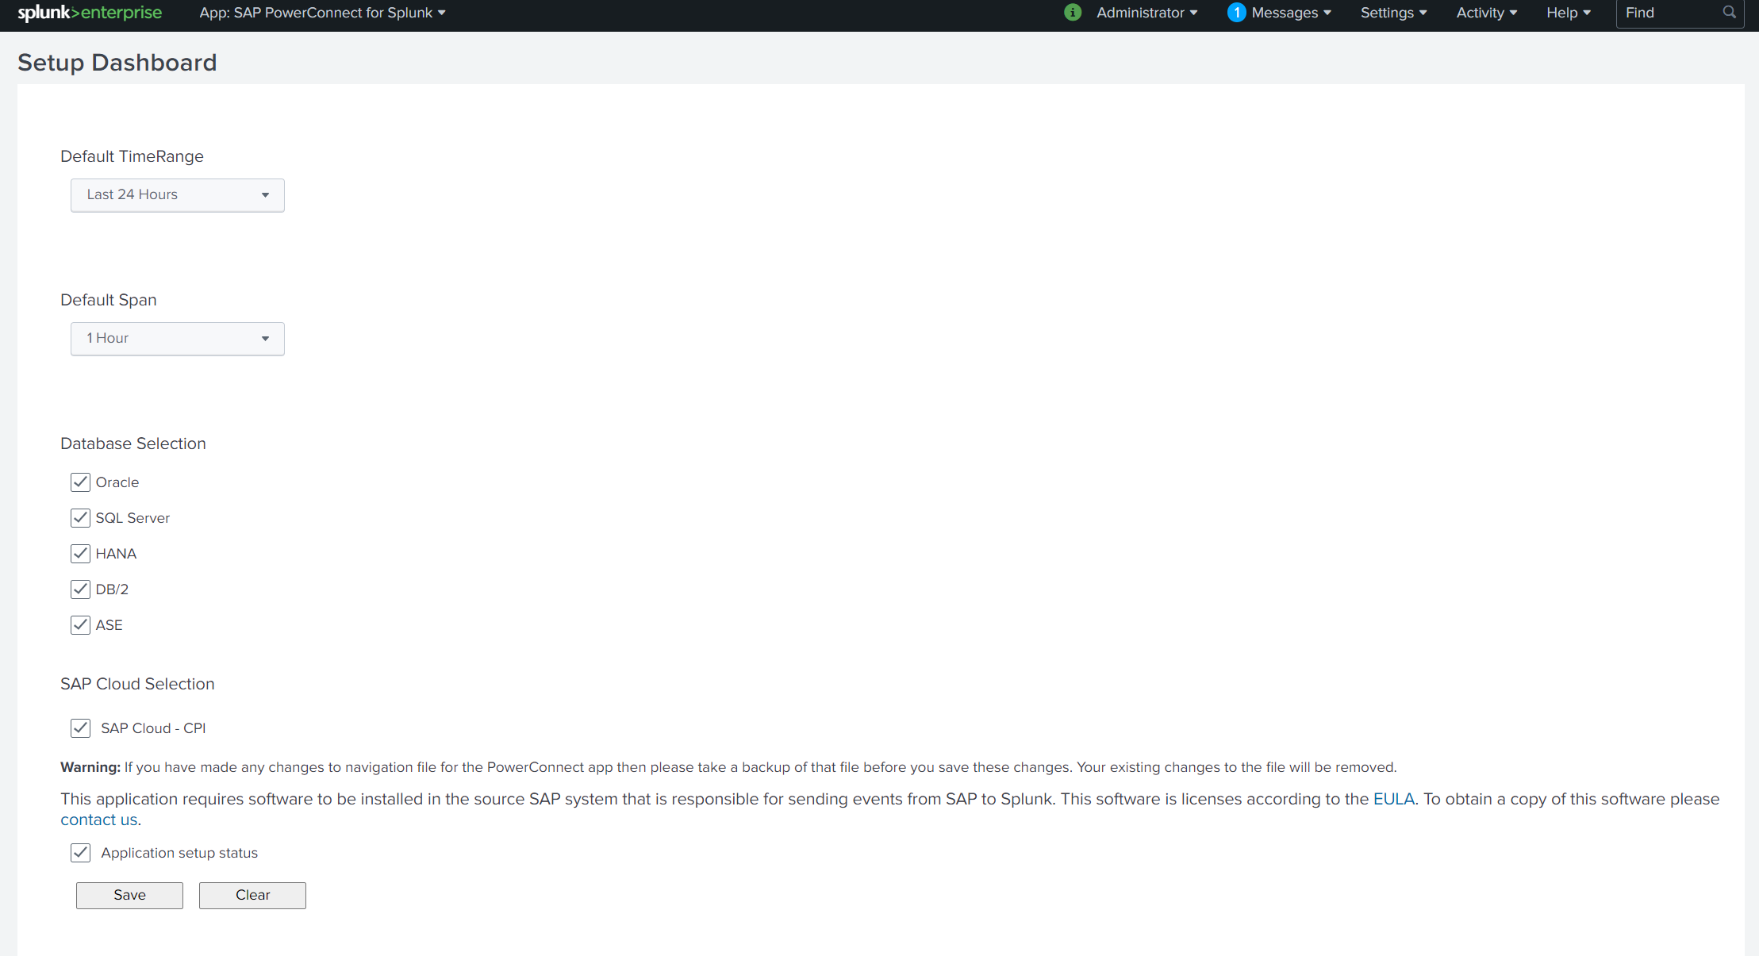Expand the Default Span dropdown
The height and width of the screenshot is (956, 1759).
(177, 339)
